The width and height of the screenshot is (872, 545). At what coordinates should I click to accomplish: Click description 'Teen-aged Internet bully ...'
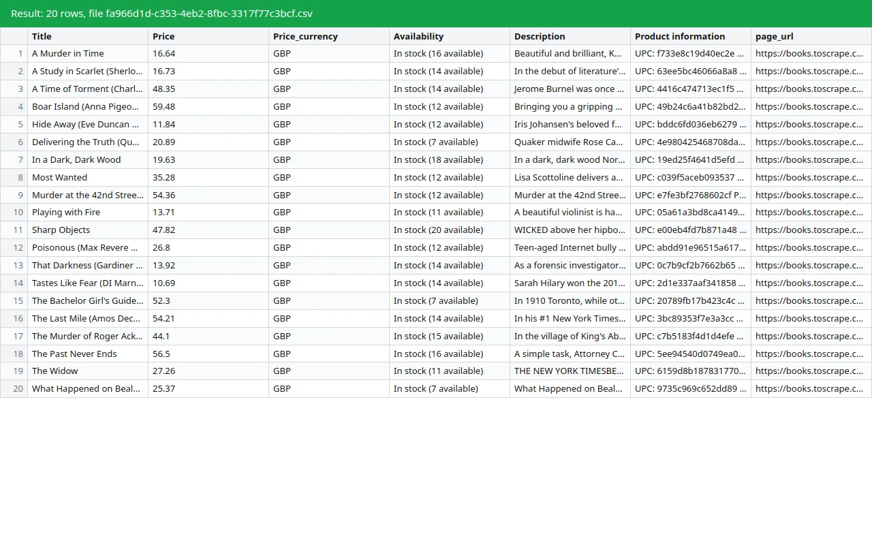[570, 248]
